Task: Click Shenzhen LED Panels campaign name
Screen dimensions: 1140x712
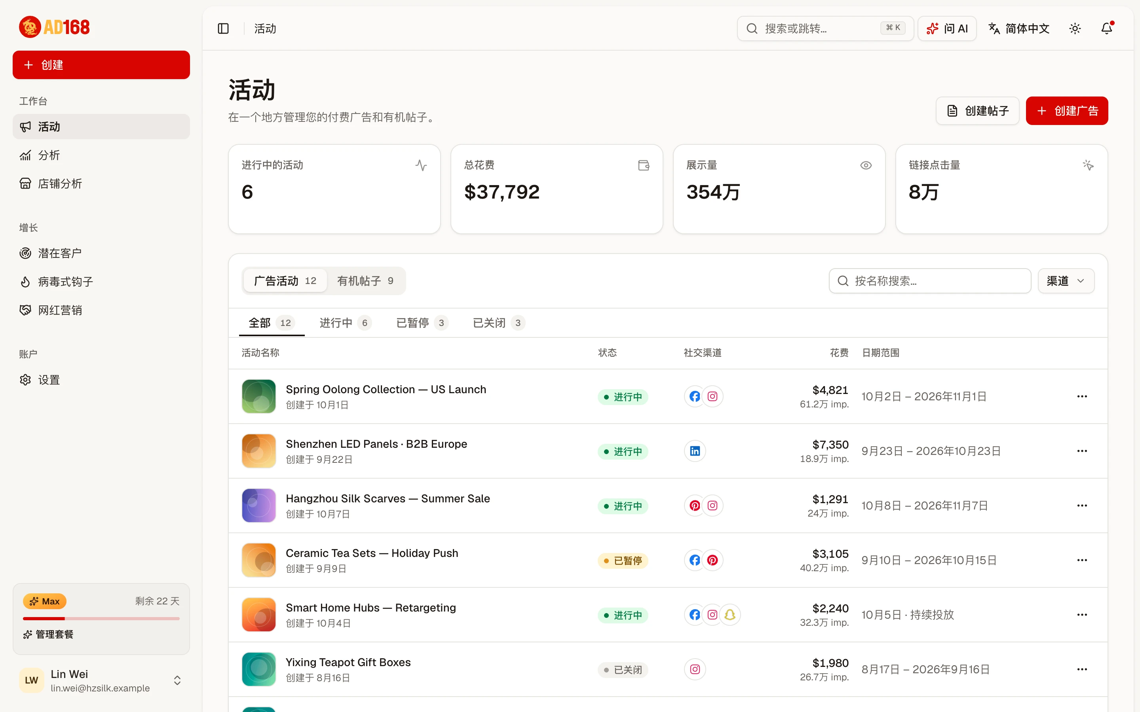Action: 376,444
